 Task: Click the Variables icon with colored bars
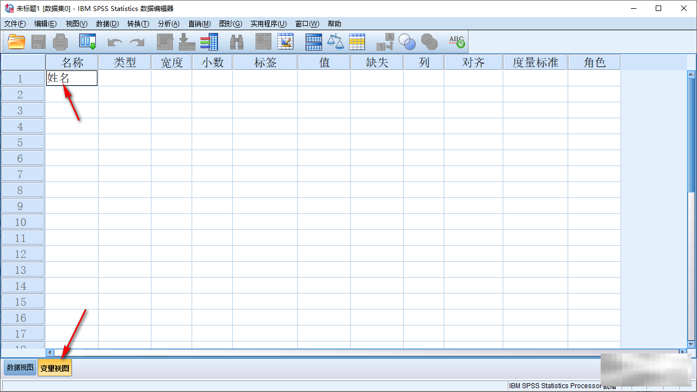209,42
